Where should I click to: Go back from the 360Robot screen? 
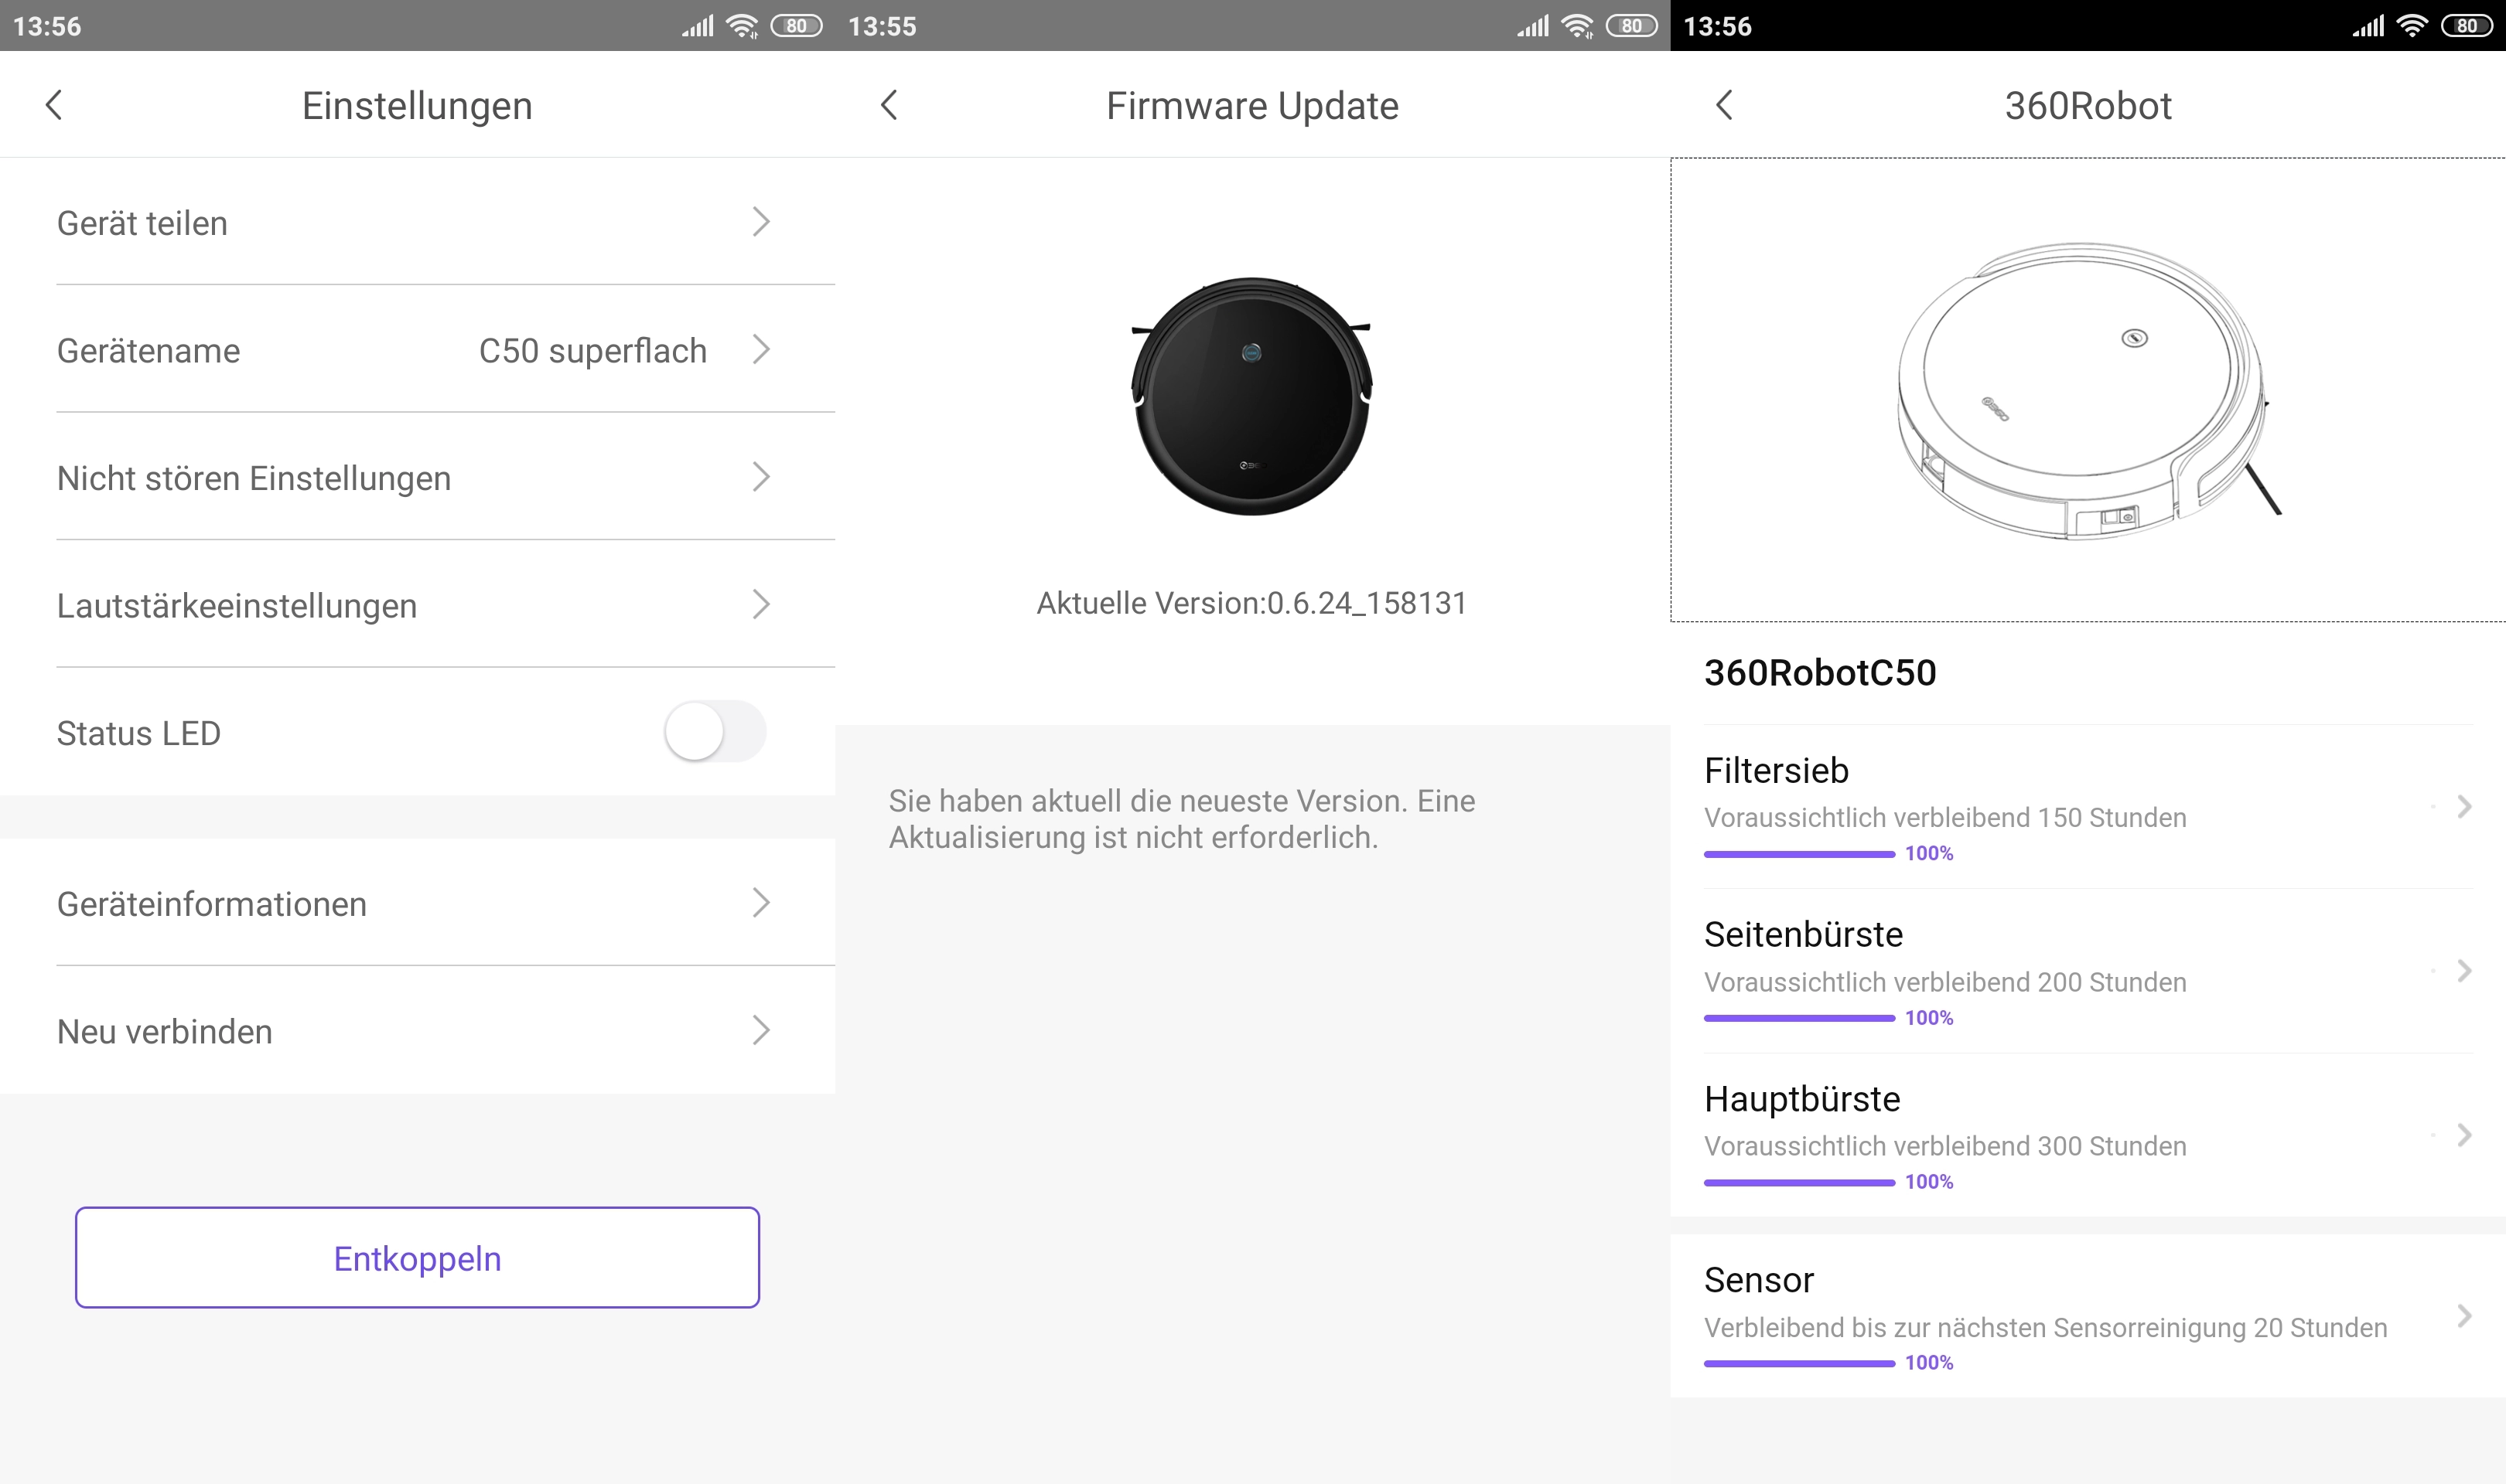click(1724, 105)
